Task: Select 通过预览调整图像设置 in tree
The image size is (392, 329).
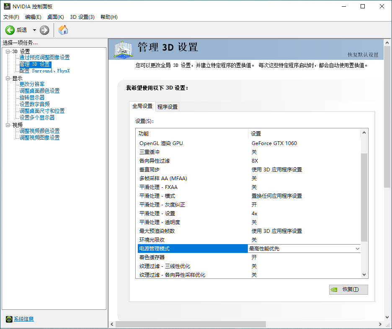Action: point(44,57)
